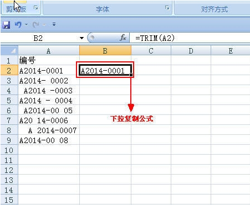Click cell A9 with A2014-00 08
Viewport: 250px width, 205px height.
point(49,140)
